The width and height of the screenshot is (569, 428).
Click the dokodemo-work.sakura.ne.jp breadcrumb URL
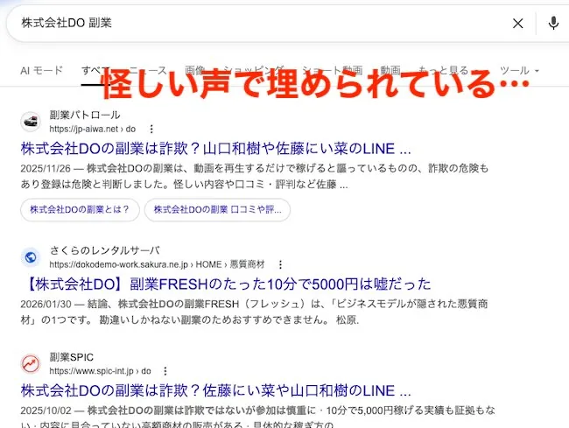(x=157, y=264)
